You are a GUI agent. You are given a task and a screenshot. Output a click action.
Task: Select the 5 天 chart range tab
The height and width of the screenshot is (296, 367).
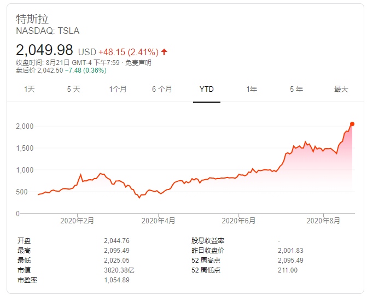tap(73, 89)
